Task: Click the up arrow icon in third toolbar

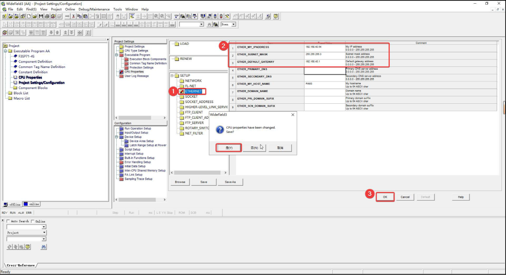Action: (58, 33)
